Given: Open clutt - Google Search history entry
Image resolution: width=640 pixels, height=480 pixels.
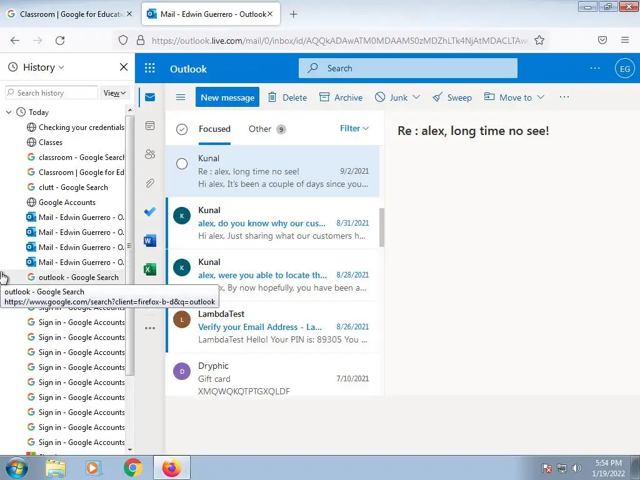Looking at the screenshot, I should click(67, 187).
